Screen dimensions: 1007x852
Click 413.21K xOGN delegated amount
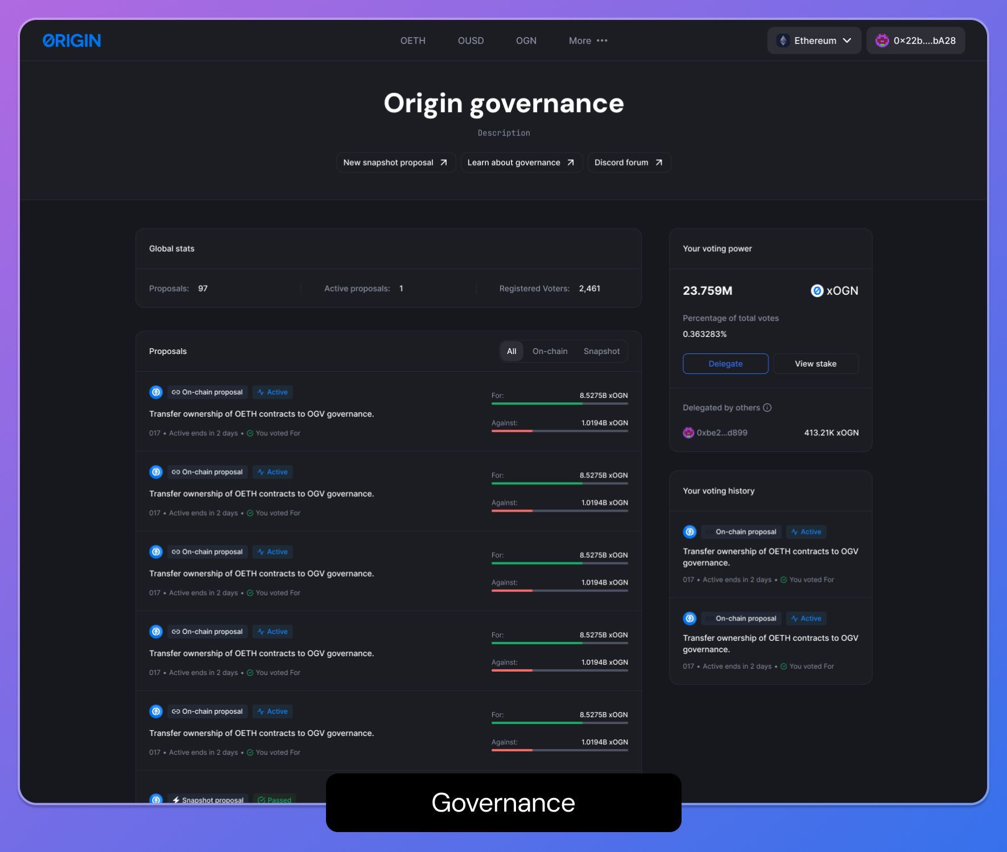tap(831, 433)
